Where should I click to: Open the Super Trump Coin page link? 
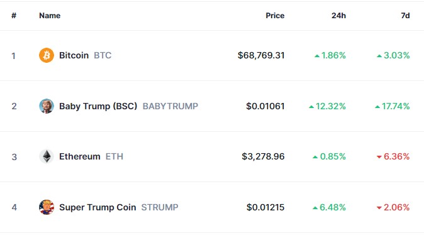(x=98, y=207)
